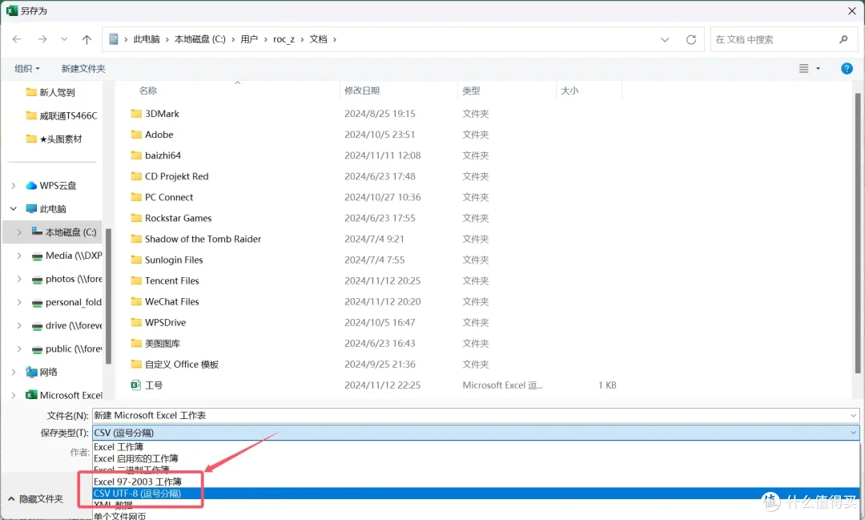Select the Rockstar Games folder
This screenshot has width=865, height=520.
[171, 218]
